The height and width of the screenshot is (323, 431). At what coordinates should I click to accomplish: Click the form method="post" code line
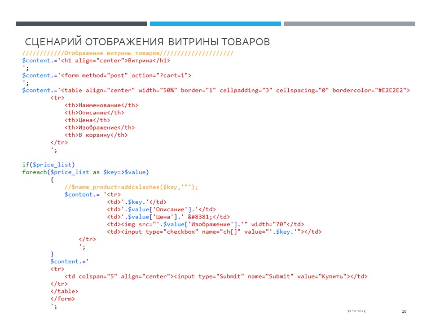107,75
